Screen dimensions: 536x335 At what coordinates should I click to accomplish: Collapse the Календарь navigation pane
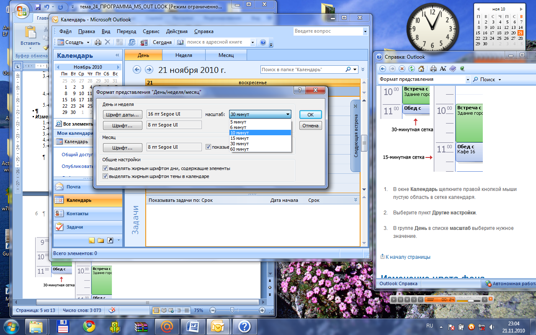tap(117, 55)
